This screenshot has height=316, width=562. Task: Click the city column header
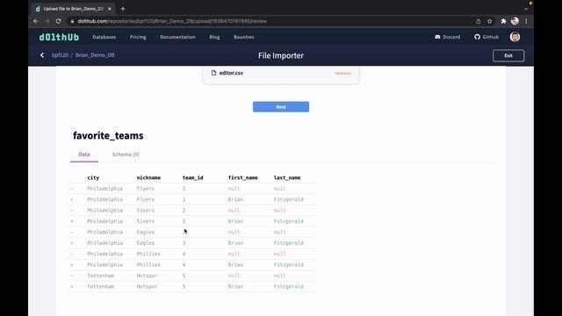coord(93,177)
